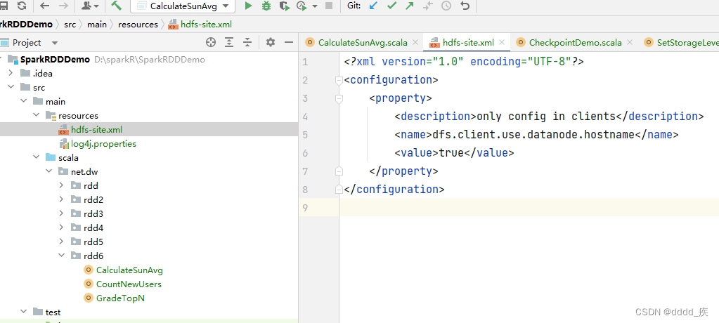The width and height of the screenshot is (719, 323).
Task: Expand the rdd4 package
Action: (x=62, y=228)
